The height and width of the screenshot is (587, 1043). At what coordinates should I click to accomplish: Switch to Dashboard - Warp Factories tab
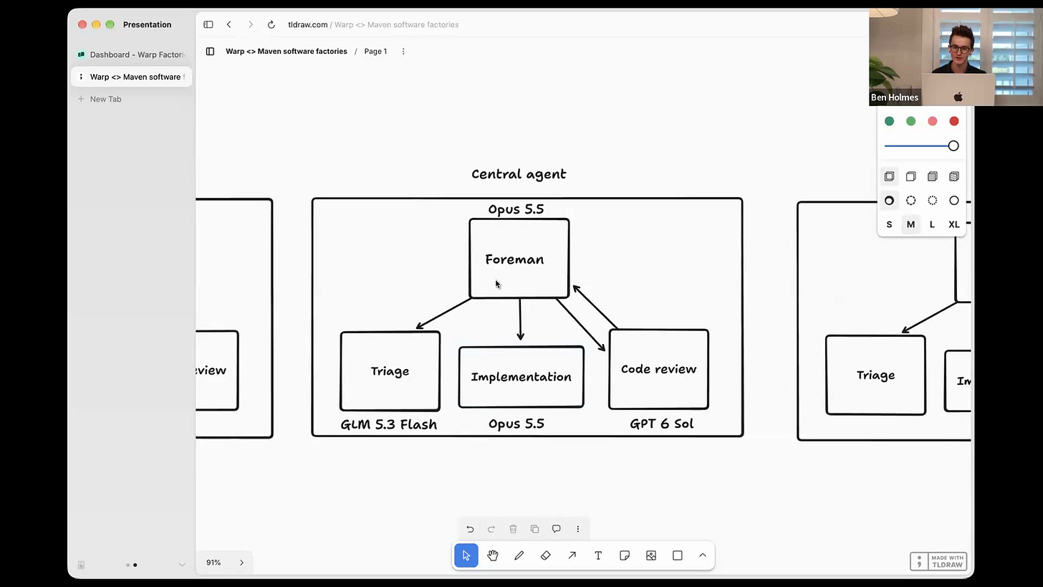tap(132, 54)
